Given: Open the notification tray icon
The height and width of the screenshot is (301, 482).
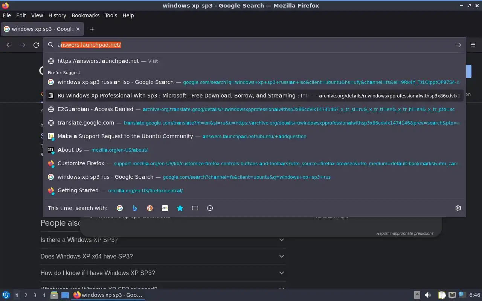Looking at the screenshot, I should tap(462, 295).
